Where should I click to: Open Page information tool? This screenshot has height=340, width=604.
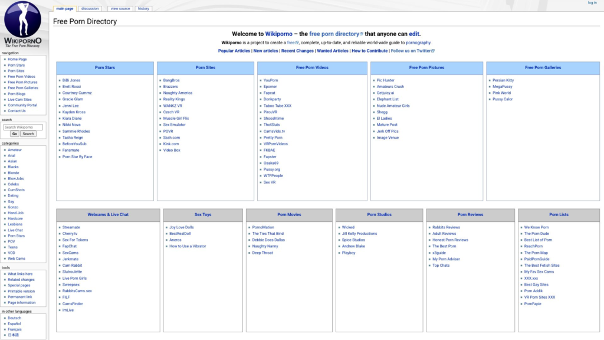22,303
